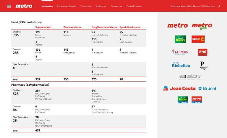Click the Brunet logo
Screen dimensions: 227x138
(207, 88)
